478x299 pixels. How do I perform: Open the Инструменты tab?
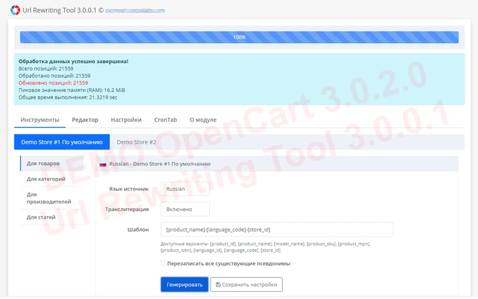(x=40, y=120)
